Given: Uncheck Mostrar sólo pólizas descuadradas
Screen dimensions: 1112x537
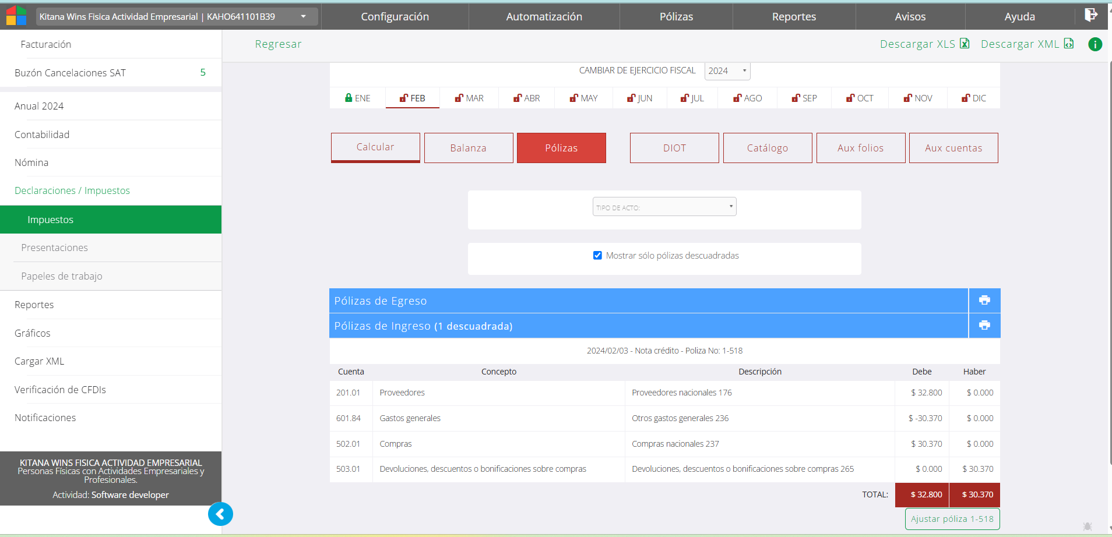Looking at the screenshot, I should click(x=597, y=256).
